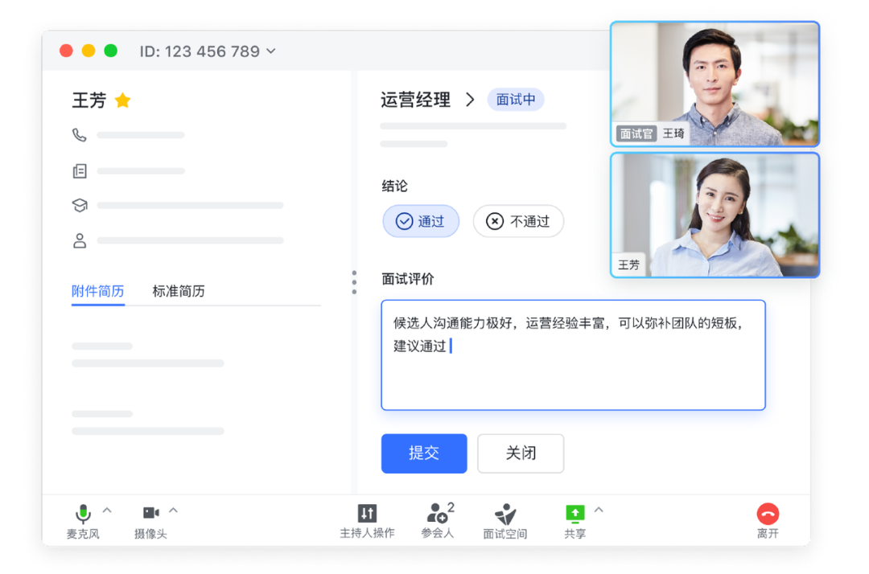The height and width of the screenshot is (574, 869).
Task: Close the evaluation form with 关闭
Action: (520, 453)
